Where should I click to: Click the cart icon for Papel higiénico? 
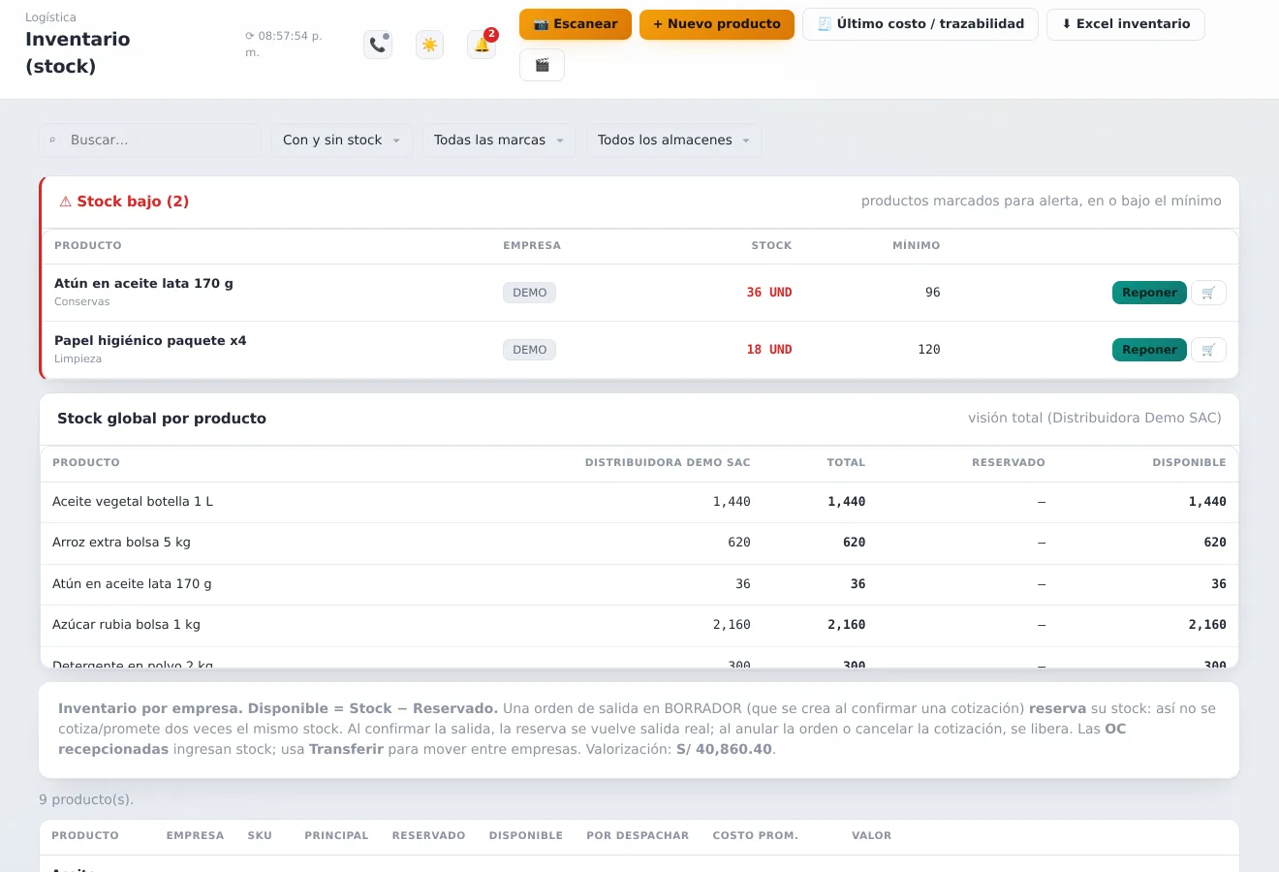coord(1208,350)
